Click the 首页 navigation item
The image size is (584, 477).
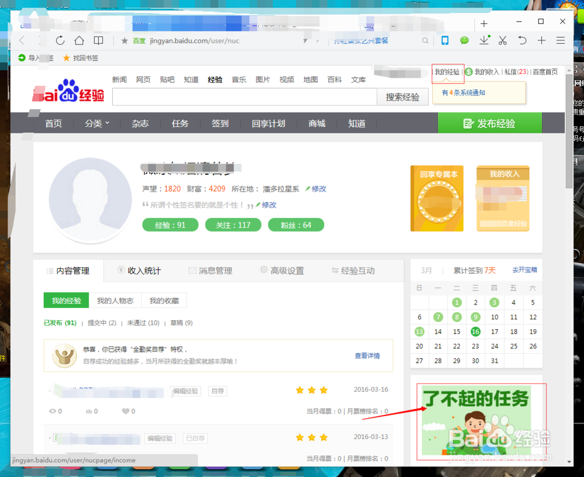54,123
